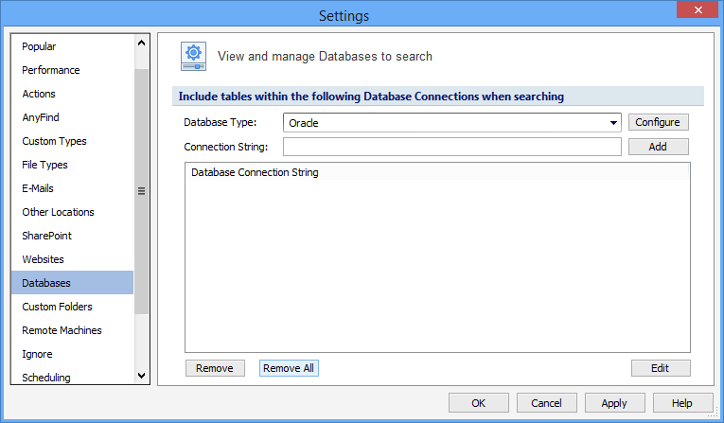Viewport: 724px width, 423px height.
Task: Close the Settings dialog window
Action: [698, 10]
